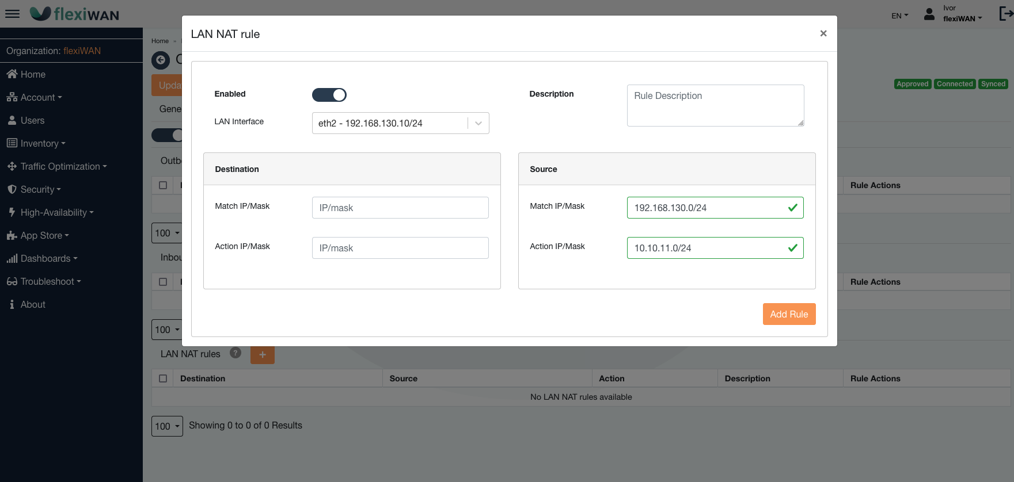The image size is (1014, 482).
Task: Click the user profile avatar icon
Action: coord(929,14)
